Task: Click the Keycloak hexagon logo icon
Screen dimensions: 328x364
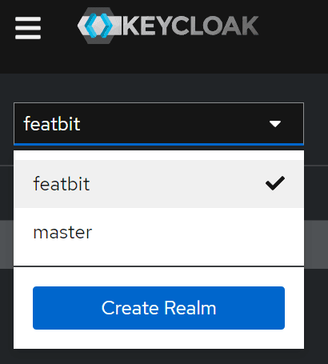Action: click(x=99, y=26)
